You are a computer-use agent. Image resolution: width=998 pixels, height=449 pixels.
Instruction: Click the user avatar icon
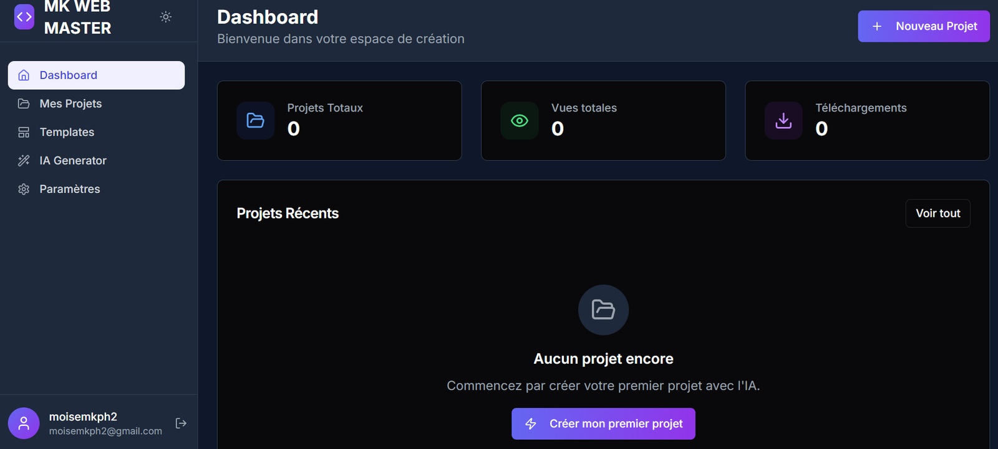[24, 423]
